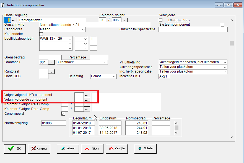Click the Code Regeling field showing 00
The width and height of the screenshot is (244, 163).
click(7, 20)
